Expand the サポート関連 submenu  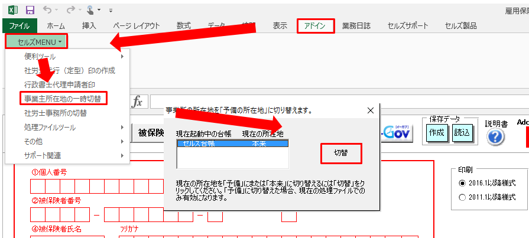[x=67, y=155]
